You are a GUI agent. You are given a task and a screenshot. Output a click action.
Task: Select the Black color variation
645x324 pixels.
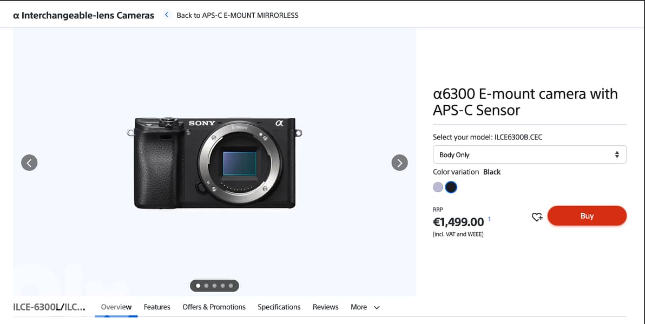tap(451, 187)
